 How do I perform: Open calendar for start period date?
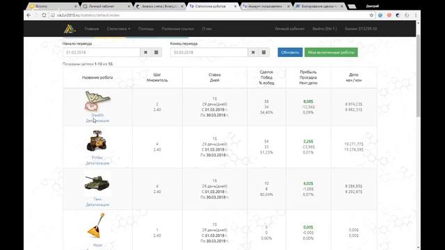156,53
